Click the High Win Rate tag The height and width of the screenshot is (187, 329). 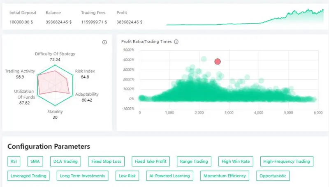point(235,162)
